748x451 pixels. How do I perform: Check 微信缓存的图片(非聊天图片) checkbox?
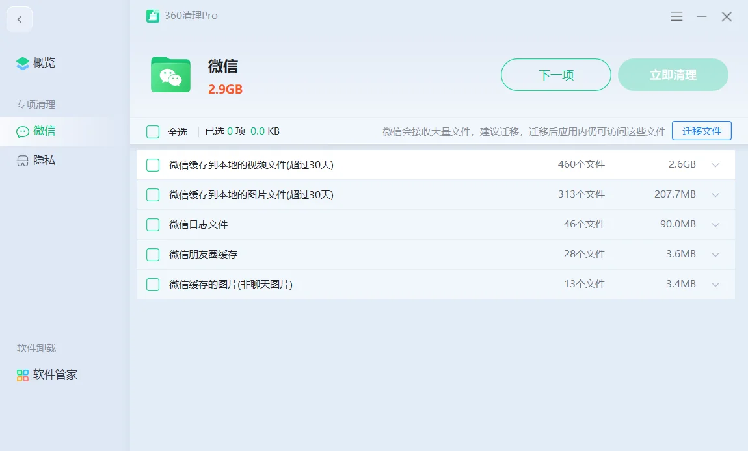(153, 285)
